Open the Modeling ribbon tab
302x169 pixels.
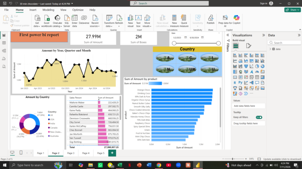click(x=48, y=10)
